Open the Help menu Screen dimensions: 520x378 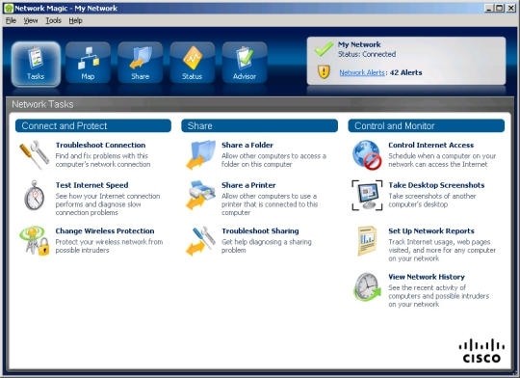point(76,20)
